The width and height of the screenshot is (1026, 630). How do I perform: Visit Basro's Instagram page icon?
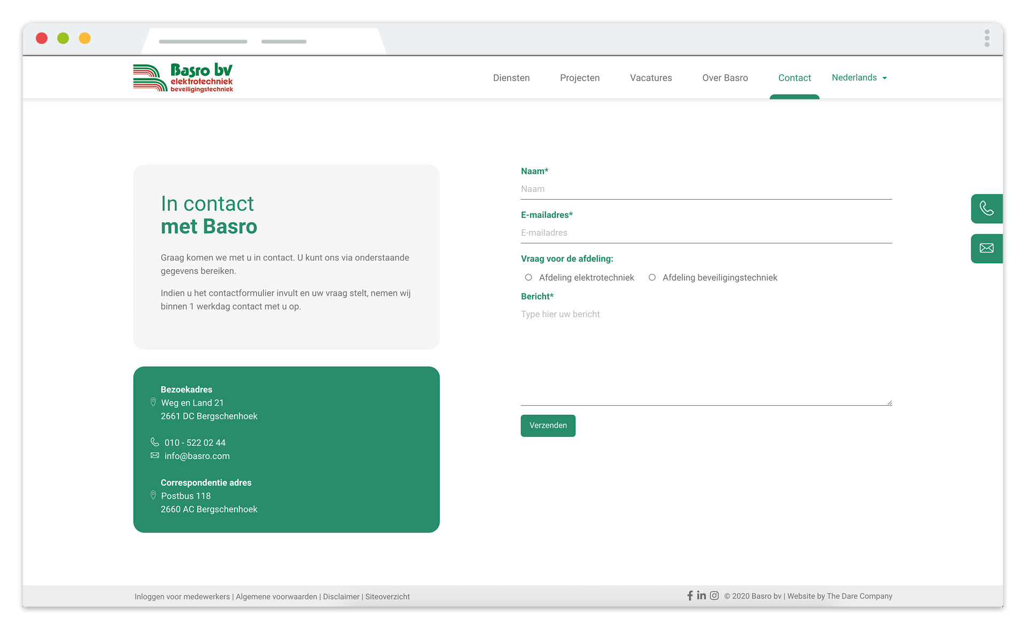(x=714, y=595)
